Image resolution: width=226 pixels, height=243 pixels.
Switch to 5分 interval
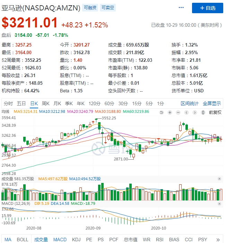pos(149,103)
